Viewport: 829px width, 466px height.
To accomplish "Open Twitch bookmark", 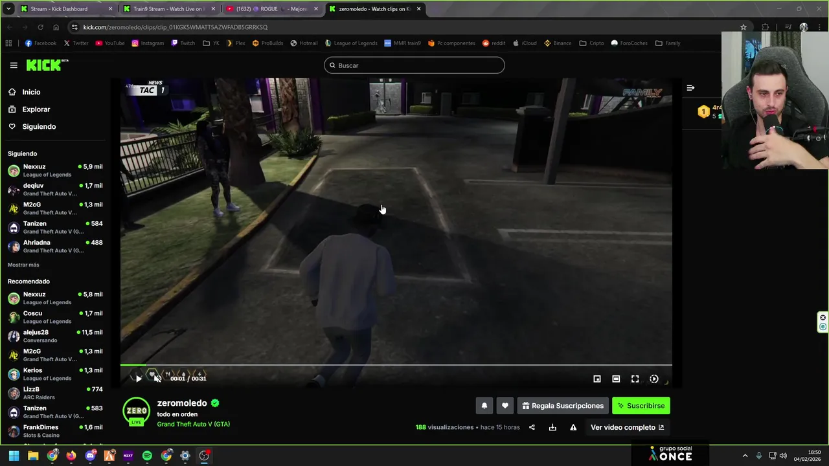I will point(183,43).
